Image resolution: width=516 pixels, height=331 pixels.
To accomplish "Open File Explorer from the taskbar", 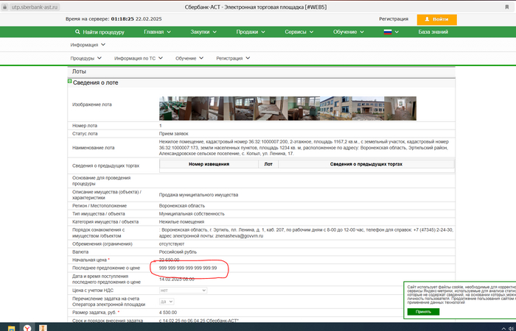I will (x=11, y=328).
